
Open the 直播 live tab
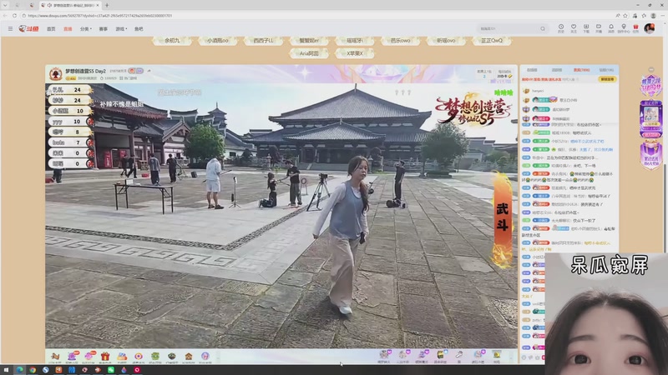click(x=68, y=29)
